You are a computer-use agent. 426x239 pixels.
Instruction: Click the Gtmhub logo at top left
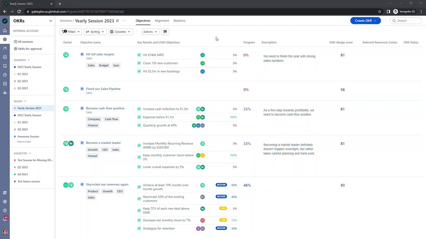[x=5, y=21]
